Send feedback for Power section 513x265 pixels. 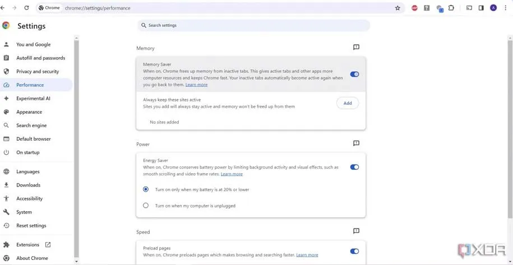click(356, 143)
